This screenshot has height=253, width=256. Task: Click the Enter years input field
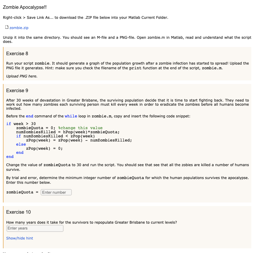[35, 228]
